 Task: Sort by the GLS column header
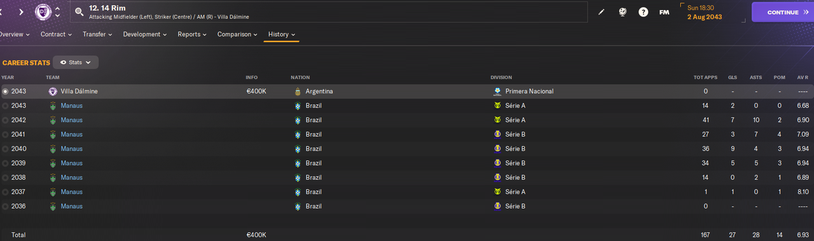tap(733, 78)
